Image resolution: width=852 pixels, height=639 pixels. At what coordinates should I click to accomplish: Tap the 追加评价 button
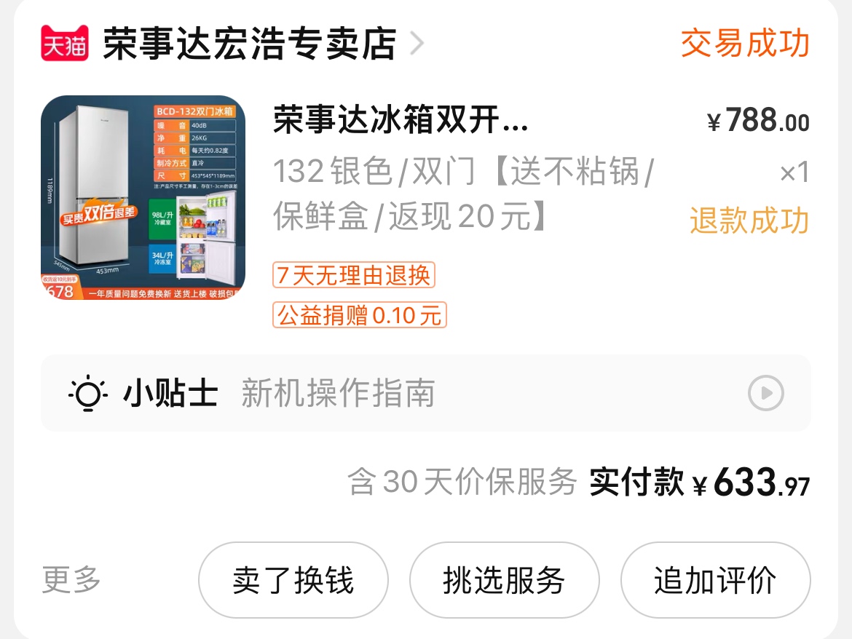[x=716, y=580]
